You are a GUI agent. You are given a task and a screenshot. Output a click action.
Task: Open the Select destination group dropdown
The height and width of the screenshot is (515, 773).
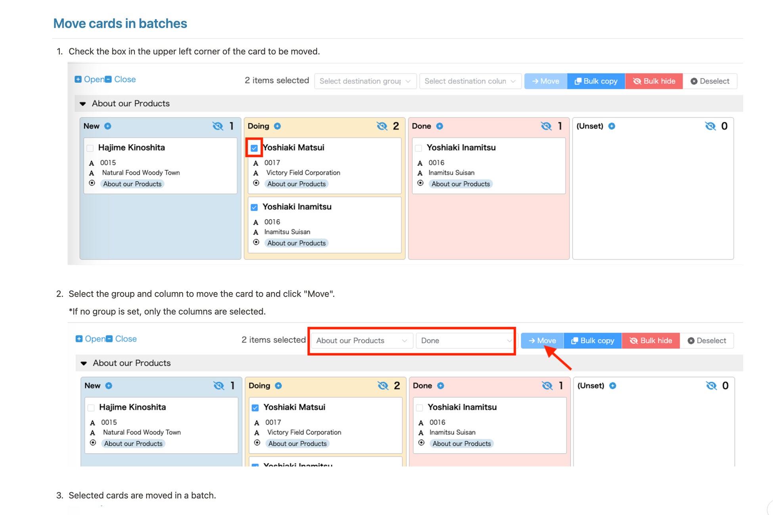365,81
